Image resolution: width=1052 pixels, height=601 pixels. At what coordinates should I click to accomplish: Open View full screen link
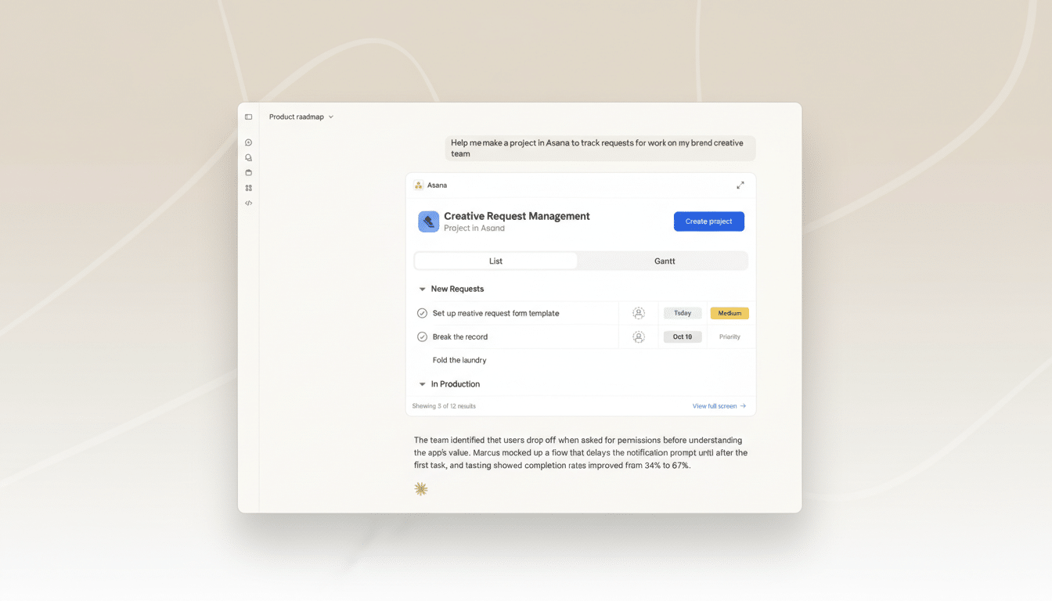[719, 405]
